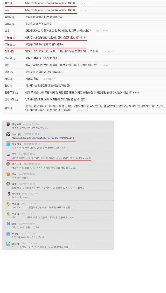Screen dimensions: 166x293
Task: Click the 윤윤 commenter name
Action: tap(7, 65)
